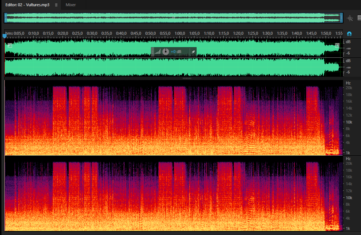
Task: Open the Editor panel menu icon
Action: 56,5
